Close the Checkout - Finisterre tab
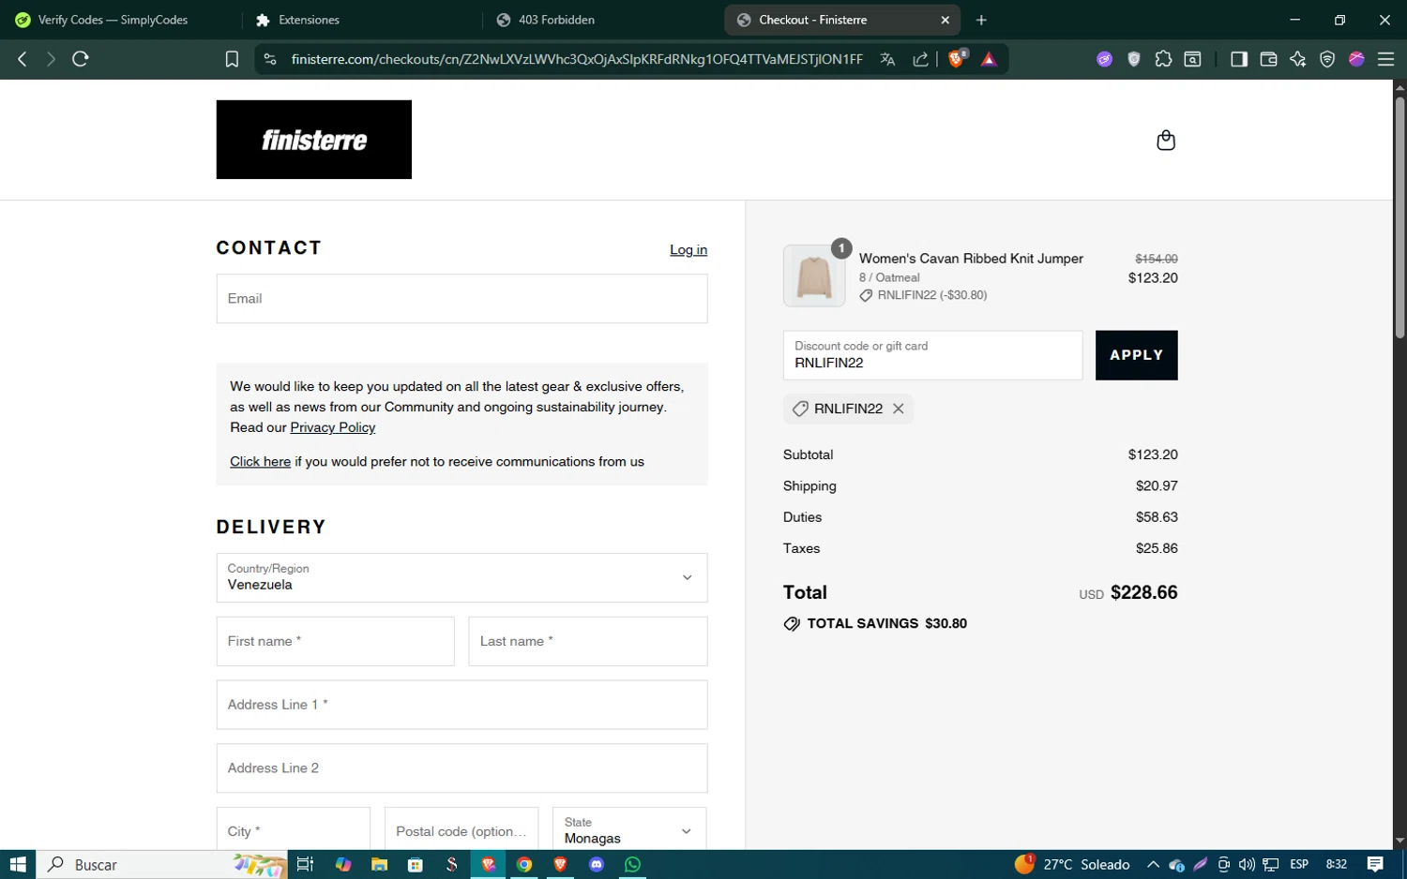Image resolution: width=1407 pixels, height=879 pixels. coord(945,20)
